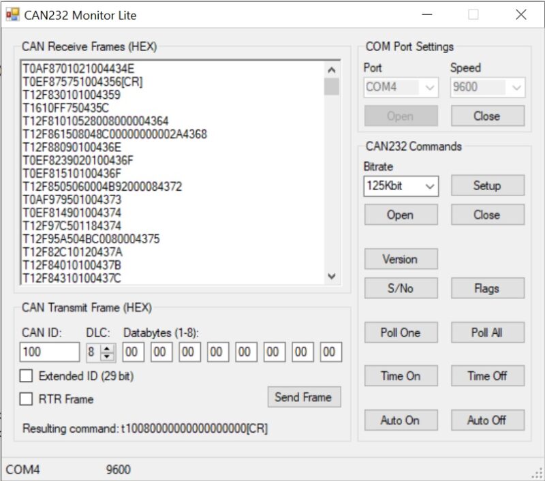The image size is (545, 481).
Task: Toggle the RTR Frame checkbox
Action: click(27, 399)
